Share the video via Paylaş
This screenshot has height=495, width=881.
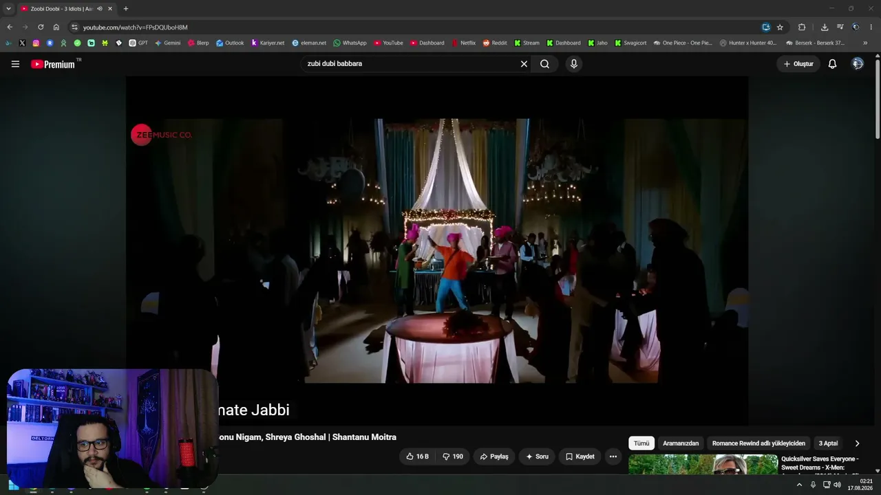pos(494,456)
